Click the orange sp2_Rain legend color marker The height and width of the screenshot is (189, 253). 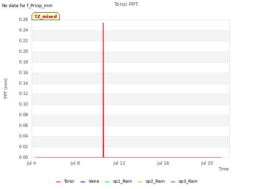[140, 182]
